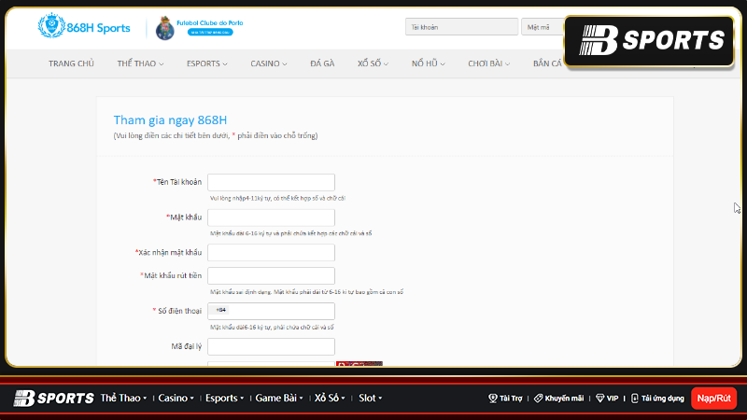Click the Khuyến mãi tag icon
This screenshot has width=747, height=420.
tap(539, 399)
